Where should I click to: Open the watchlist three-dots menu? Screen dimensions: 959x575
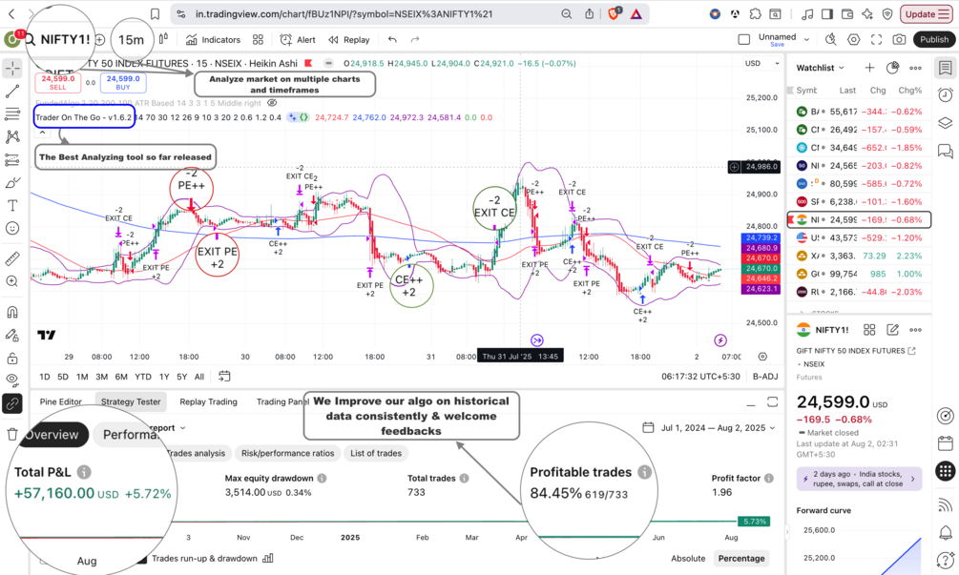click(x=915, y=68)
